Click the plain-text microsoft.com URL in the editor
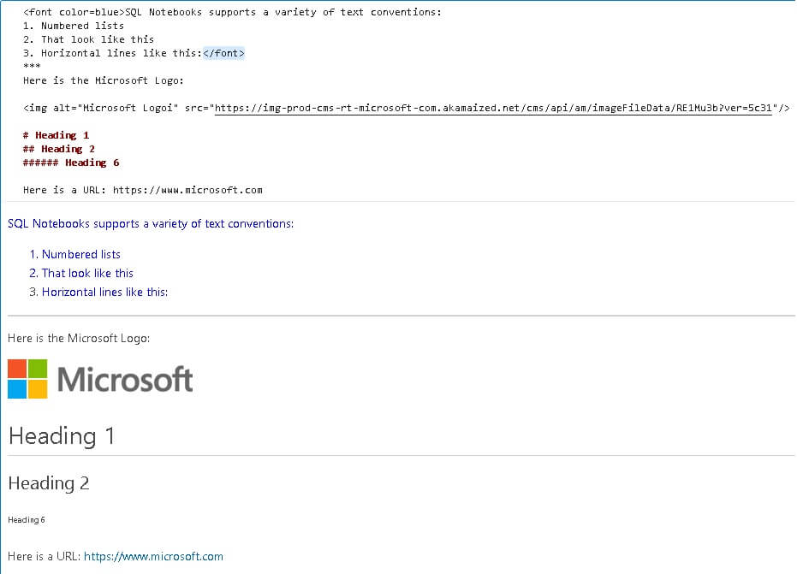The height and width of the screenshot is (574, 797). (x=187, y=190)
